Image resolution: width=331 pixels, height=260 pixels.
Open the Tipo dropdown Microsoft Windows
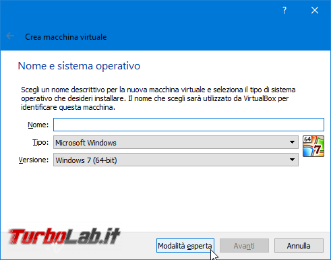[176, 142]
